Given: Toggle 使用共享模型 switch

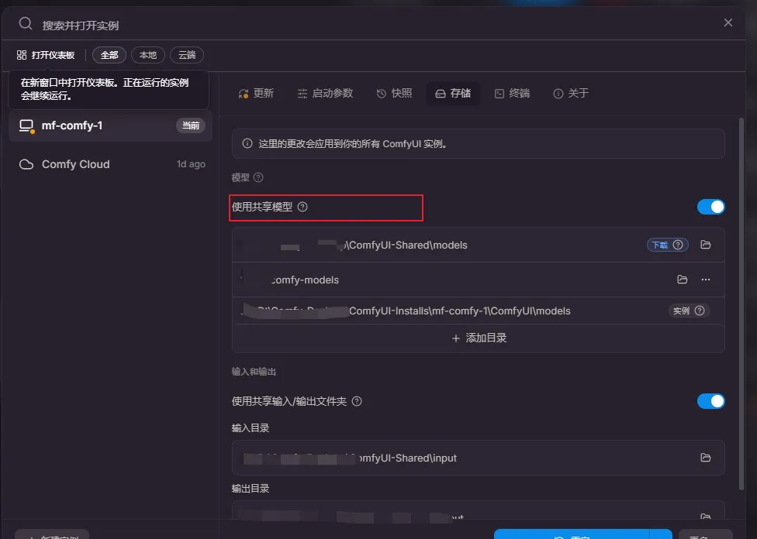Looking at the screenshot, I should (x=710, y=207).
